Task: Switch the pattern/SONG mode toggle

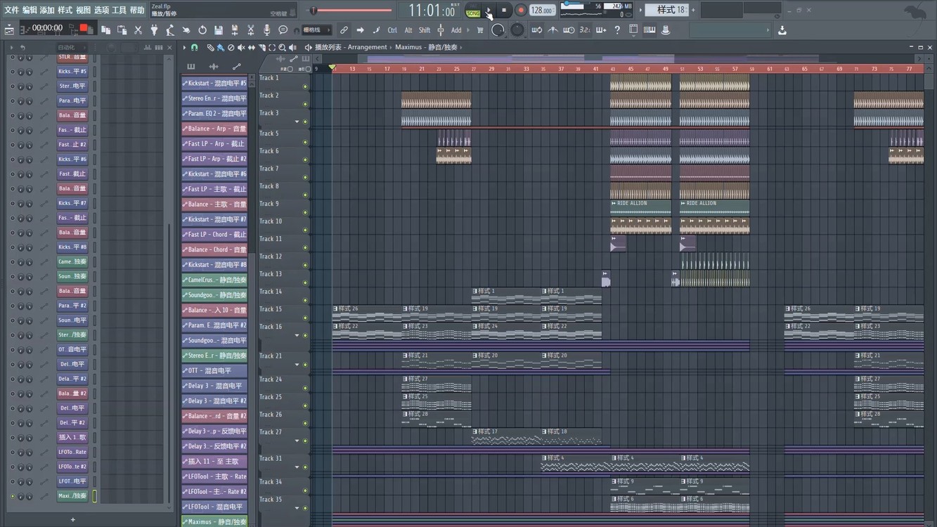Action: [x=473, y=11]
